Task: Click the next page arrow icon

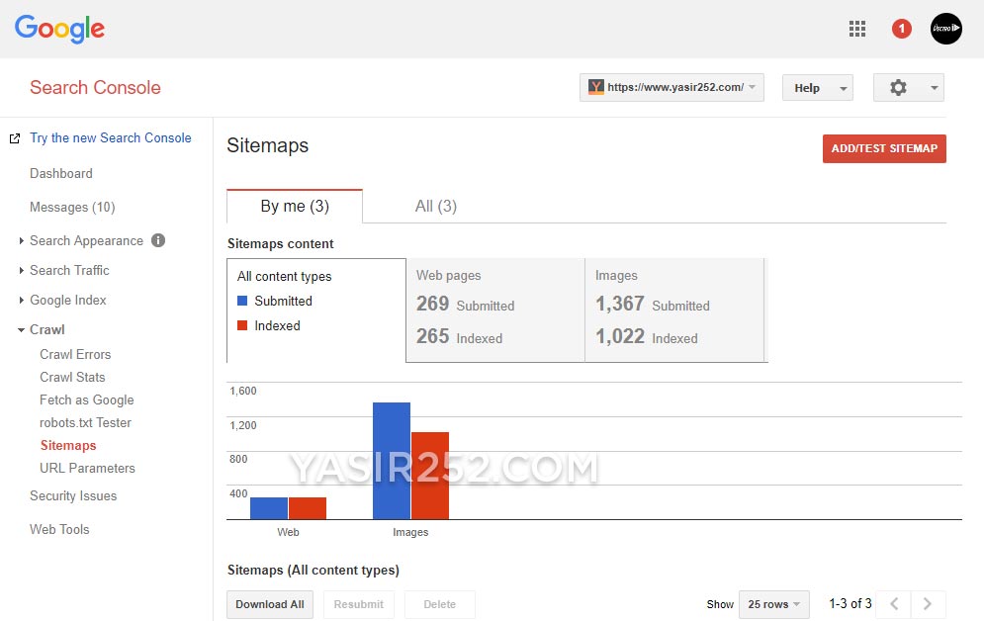Action: coord(928,604)
